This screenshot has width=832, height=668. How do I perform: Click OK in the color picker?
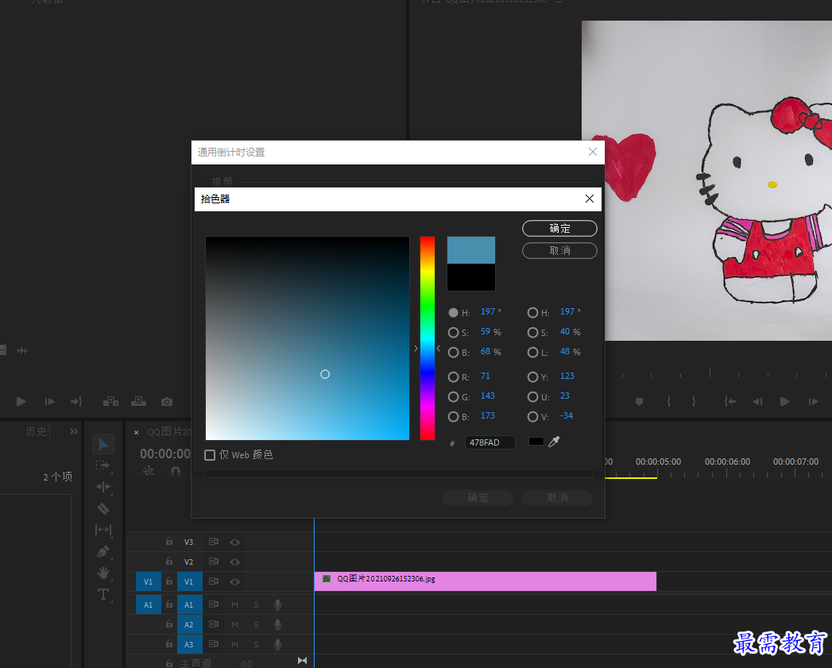click(559, 228)
